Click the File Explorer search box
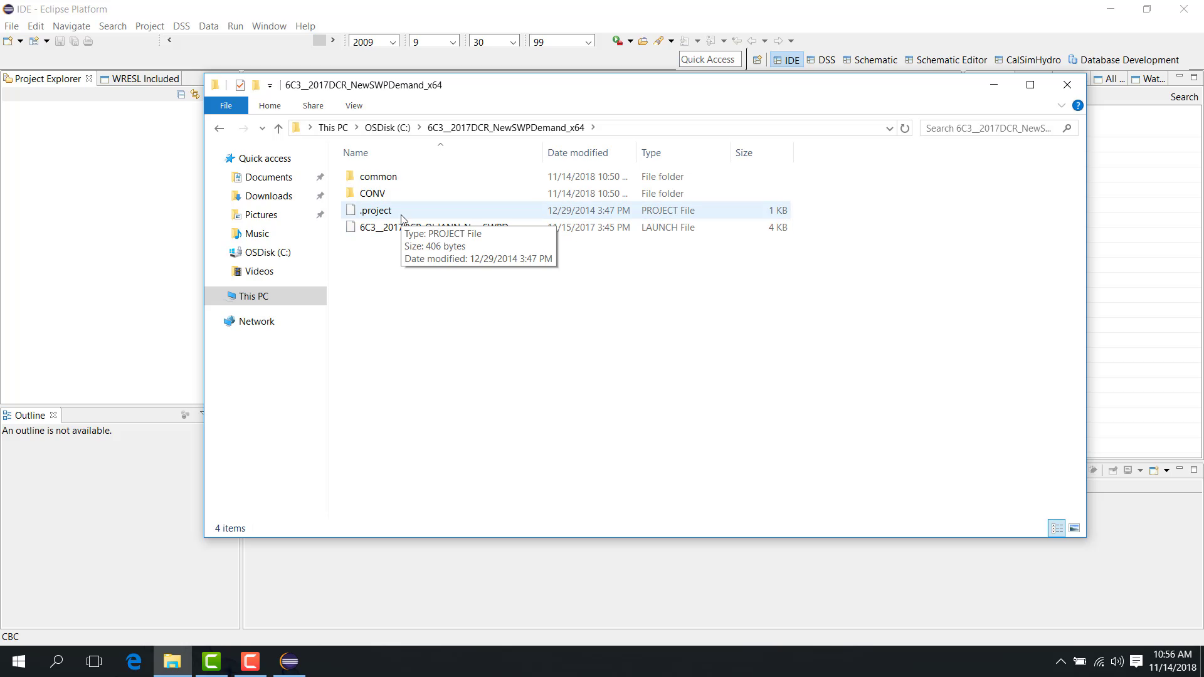Screen dimensions: 1204x677 pyautogui.click(x=998, y=129)
